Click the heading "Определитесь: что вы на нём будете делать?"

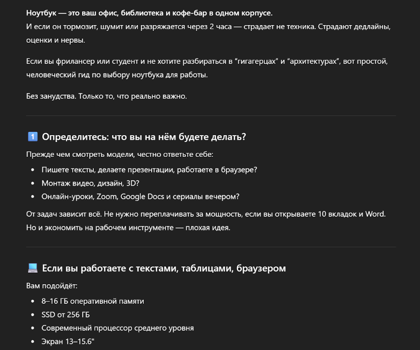pyautogui.click(x=144, y=137)
